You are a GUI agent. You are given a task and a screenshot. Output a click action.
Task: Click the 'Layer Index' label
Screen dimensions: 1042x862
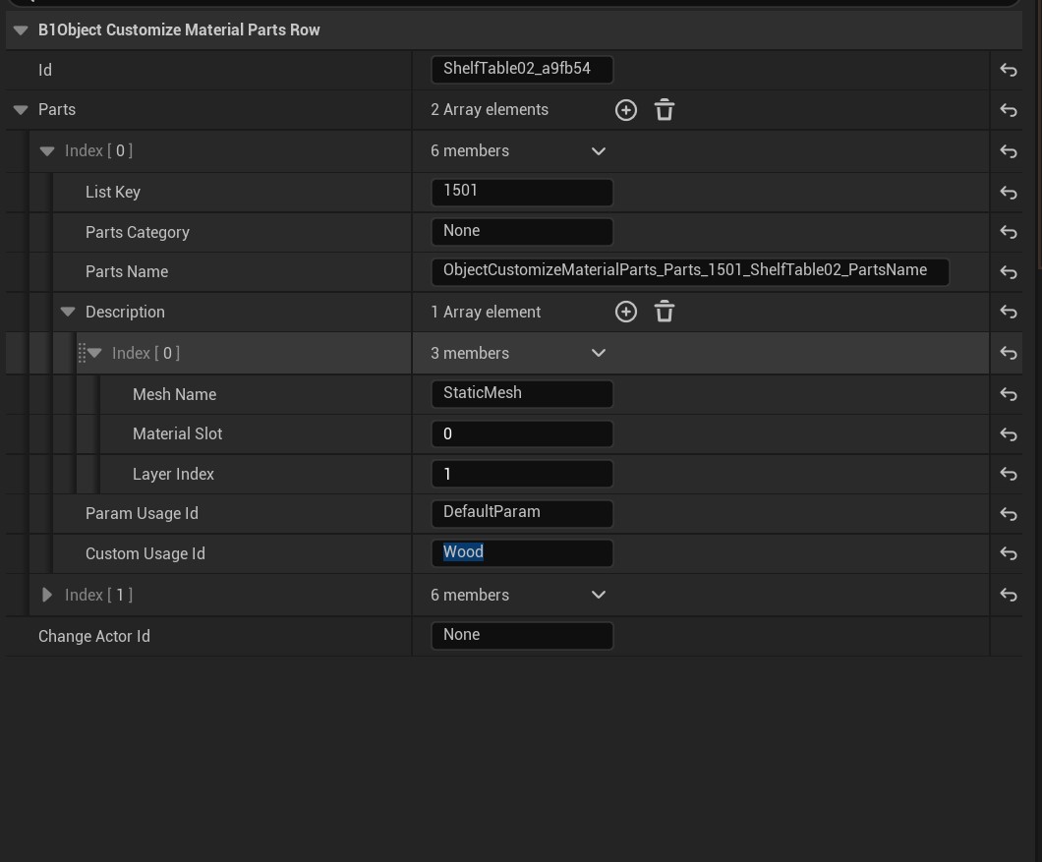(x=173, y=474)
